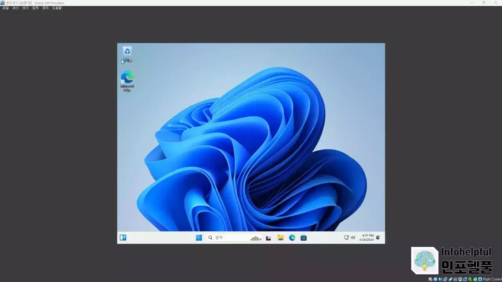Open Microsoft Store from the taskbar
This screenshot has width=502, height=282.
(303, 237)
